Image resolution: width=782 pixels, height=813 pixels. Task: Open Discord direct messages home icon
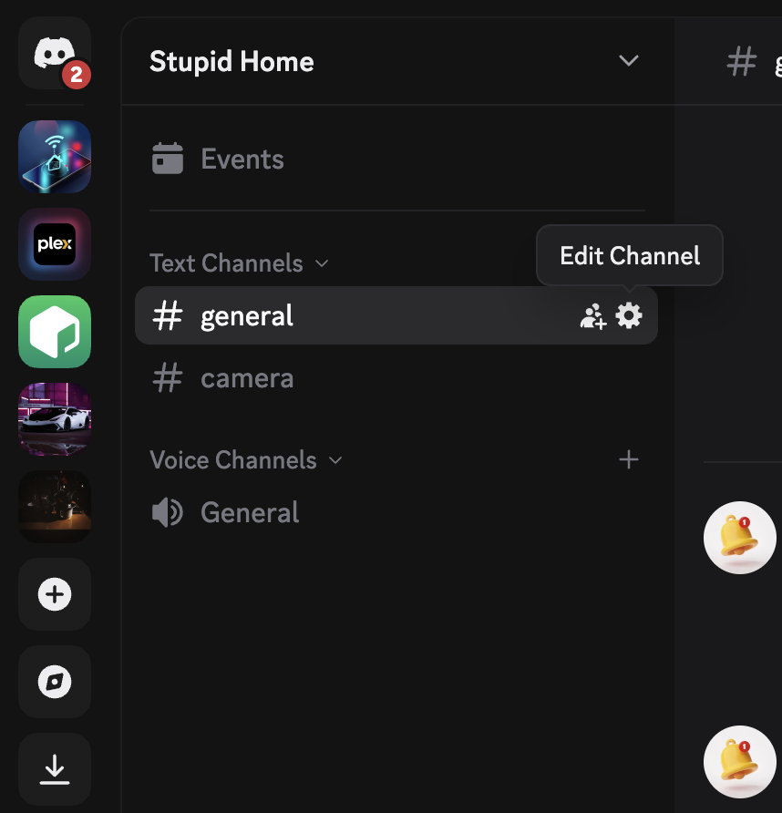point(55,53)
